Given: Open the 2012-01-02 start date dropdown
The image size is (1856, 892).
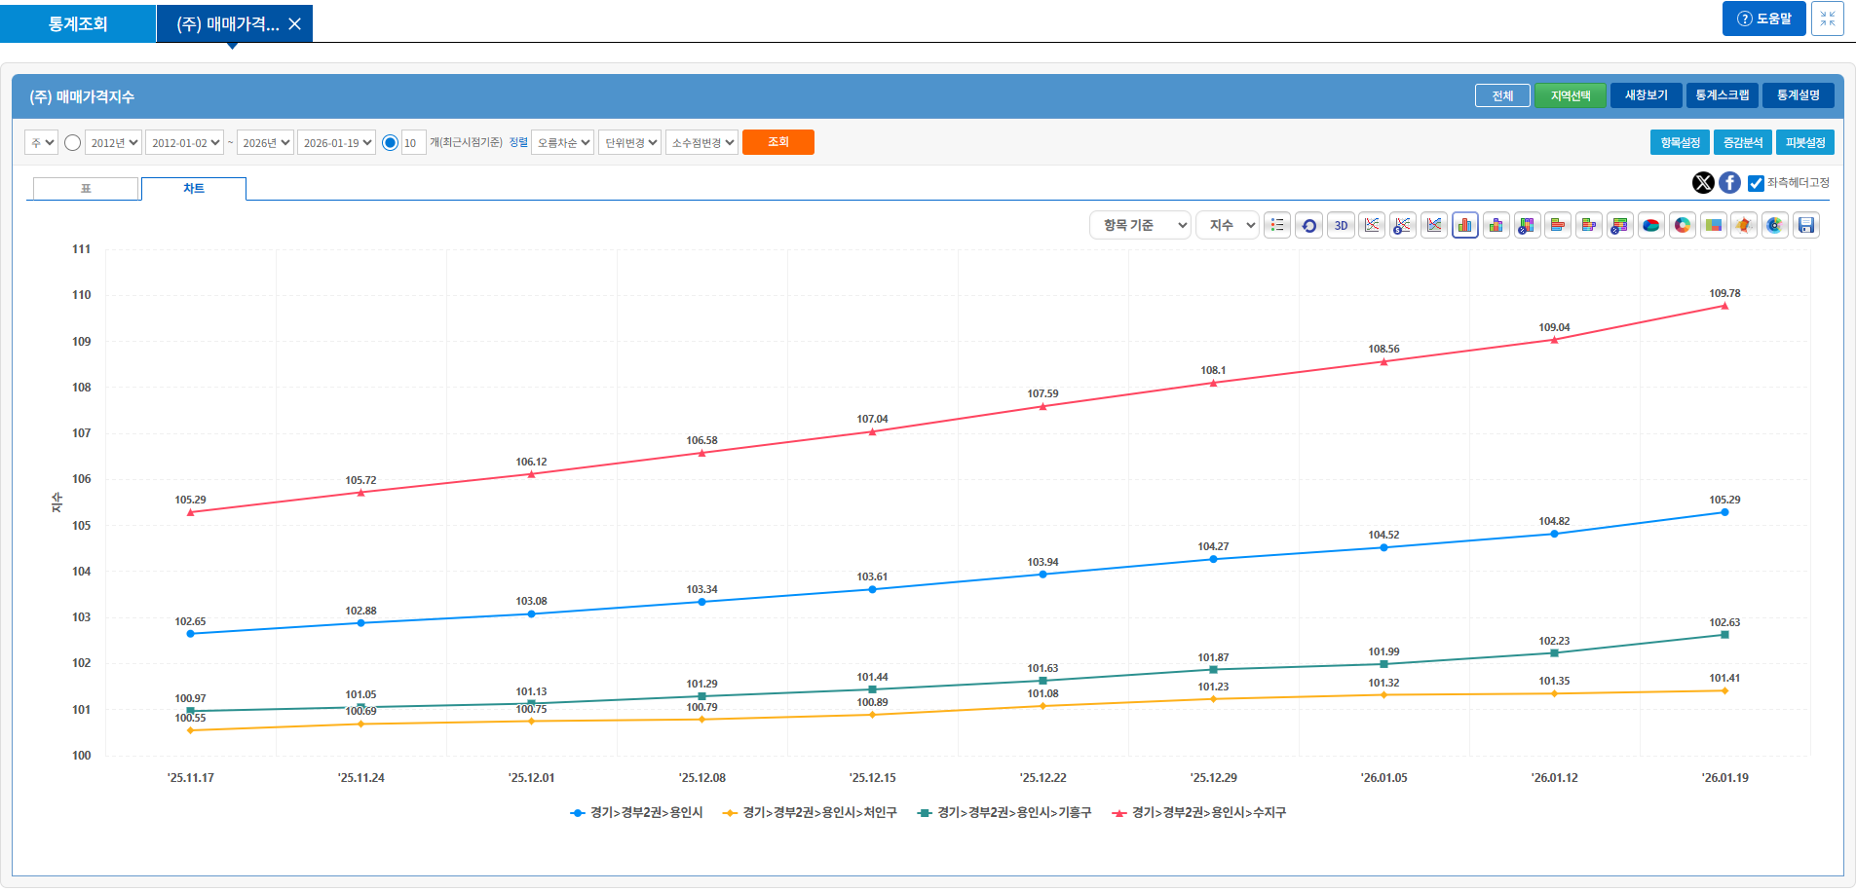Looking at the screenshot, I should [x=184, y=142].
